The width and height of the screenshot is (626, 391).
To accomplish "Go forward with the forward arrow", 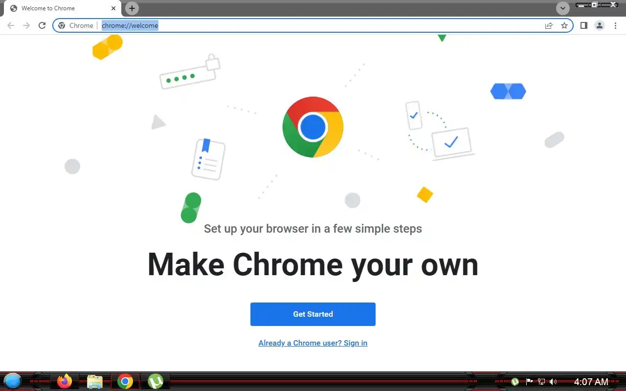I will (26, 25).
